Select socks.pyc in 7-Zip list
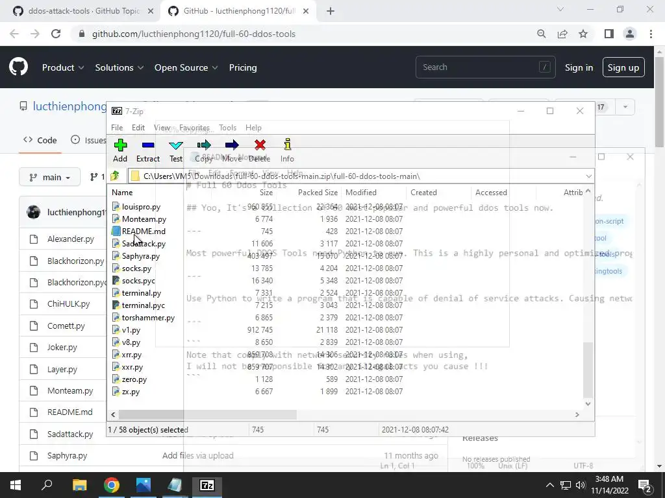 click(139, 280)
